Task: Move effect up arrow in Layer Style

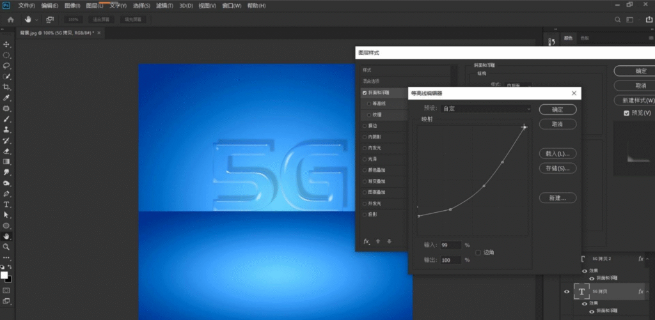Action: pos(378,241)
